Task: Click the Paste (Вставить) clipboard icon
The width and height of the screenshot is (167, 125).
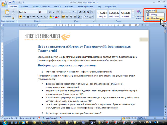Action: tap(7, 12)
